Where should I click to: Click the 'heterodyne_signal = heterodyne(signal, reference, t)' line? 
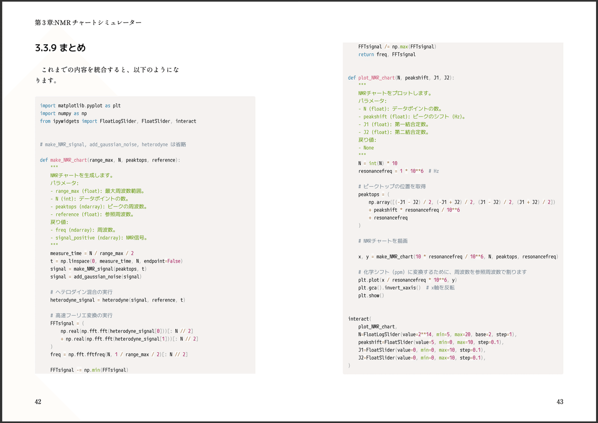[118, 300]
